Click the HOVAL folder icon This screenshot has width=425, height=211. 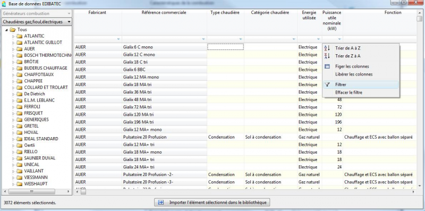point(19,132)
